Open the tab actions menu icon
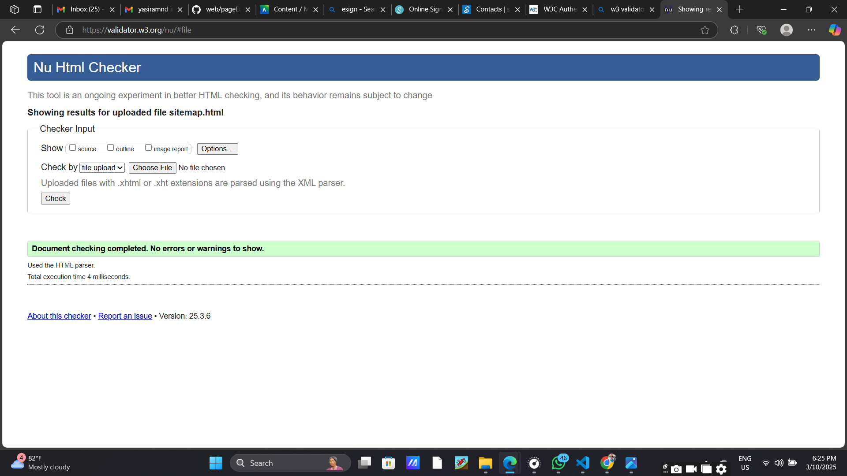The height and width of the screenshot is (476, 847). (37, 9)
